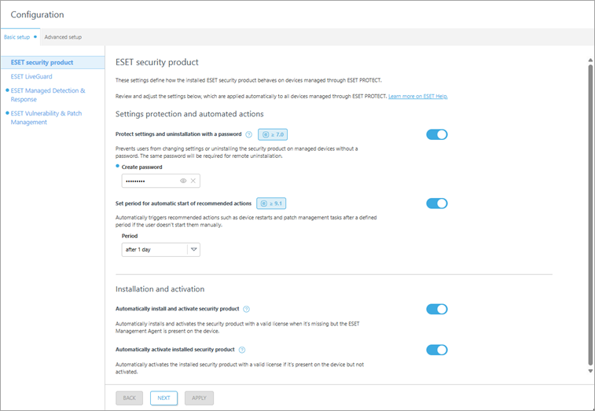The height and width of the screenshot is (411, 595).
Task: Click the APPLY button
Action: 199,398
